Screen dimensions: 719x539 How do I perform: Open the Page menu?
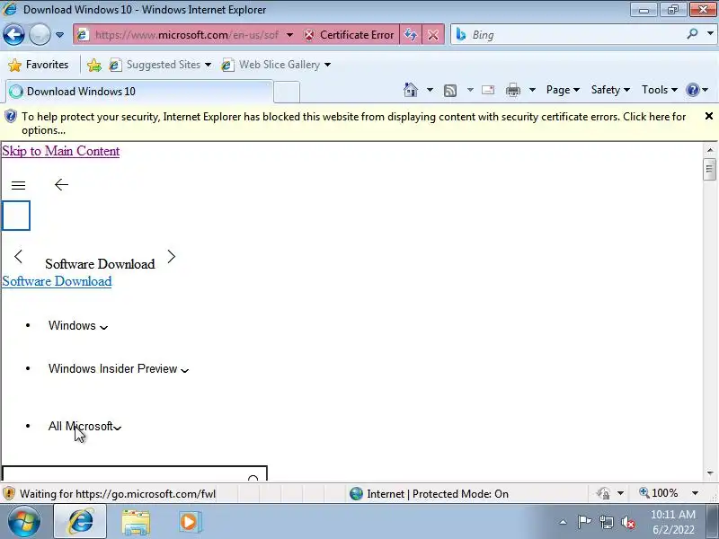563,90
